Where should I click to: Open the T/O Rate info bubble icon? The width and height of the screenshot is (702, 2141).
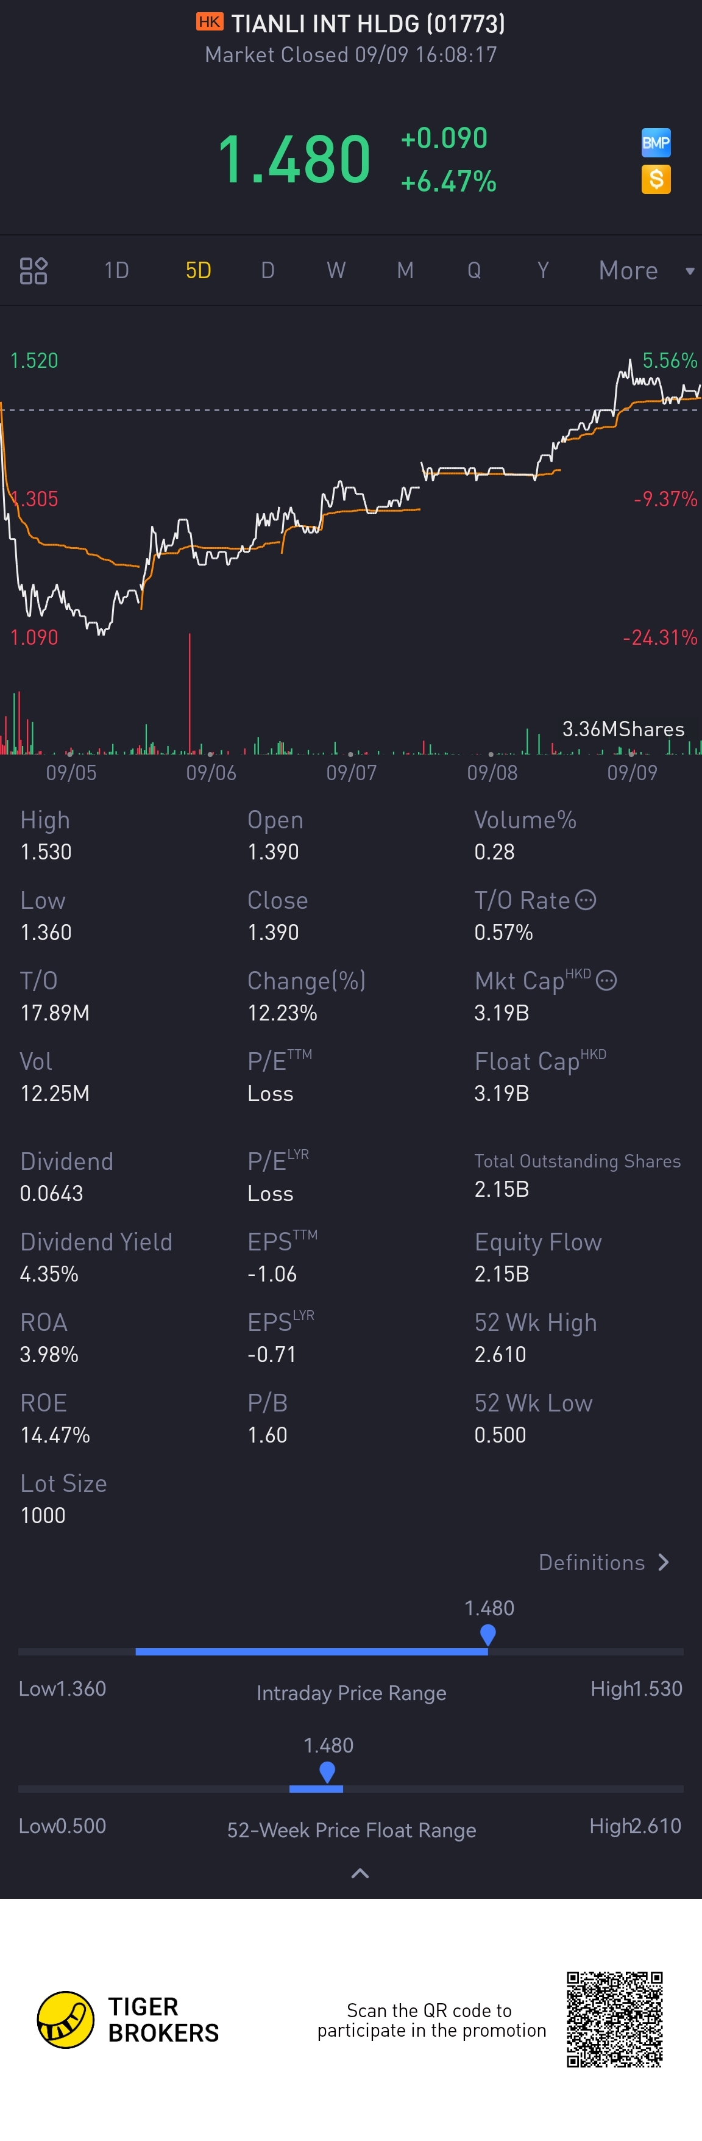tap(586, 900)
